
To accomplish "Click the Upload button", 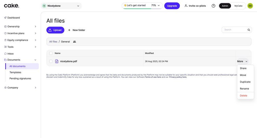I will [55, 30].
